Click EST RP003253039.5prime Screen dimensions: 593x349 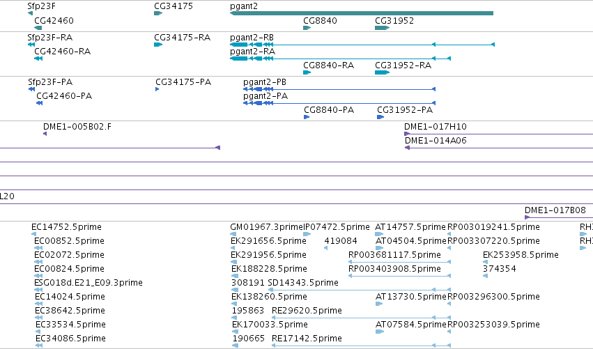449,332
